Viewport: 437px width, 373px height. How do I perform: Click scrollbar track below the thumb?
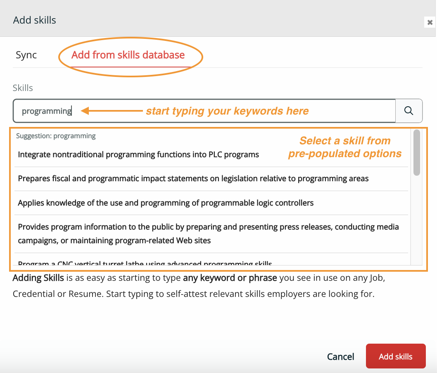[x=416, y=219]
